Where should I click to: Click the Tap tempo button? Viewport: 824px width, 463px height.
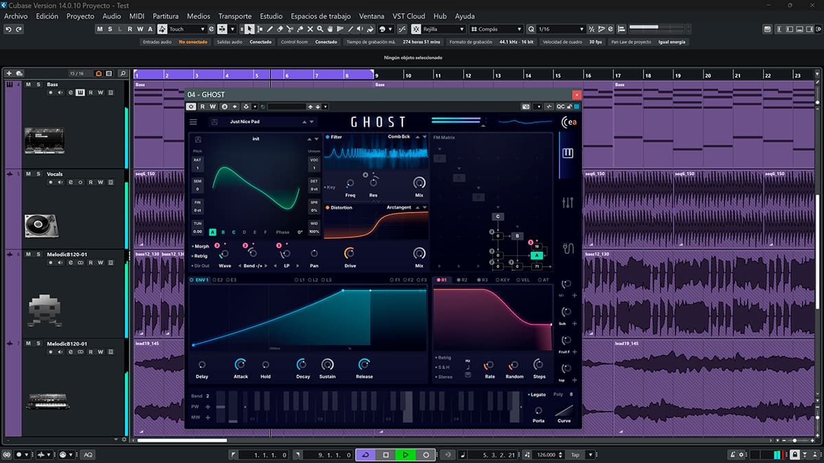pos(575,455)
